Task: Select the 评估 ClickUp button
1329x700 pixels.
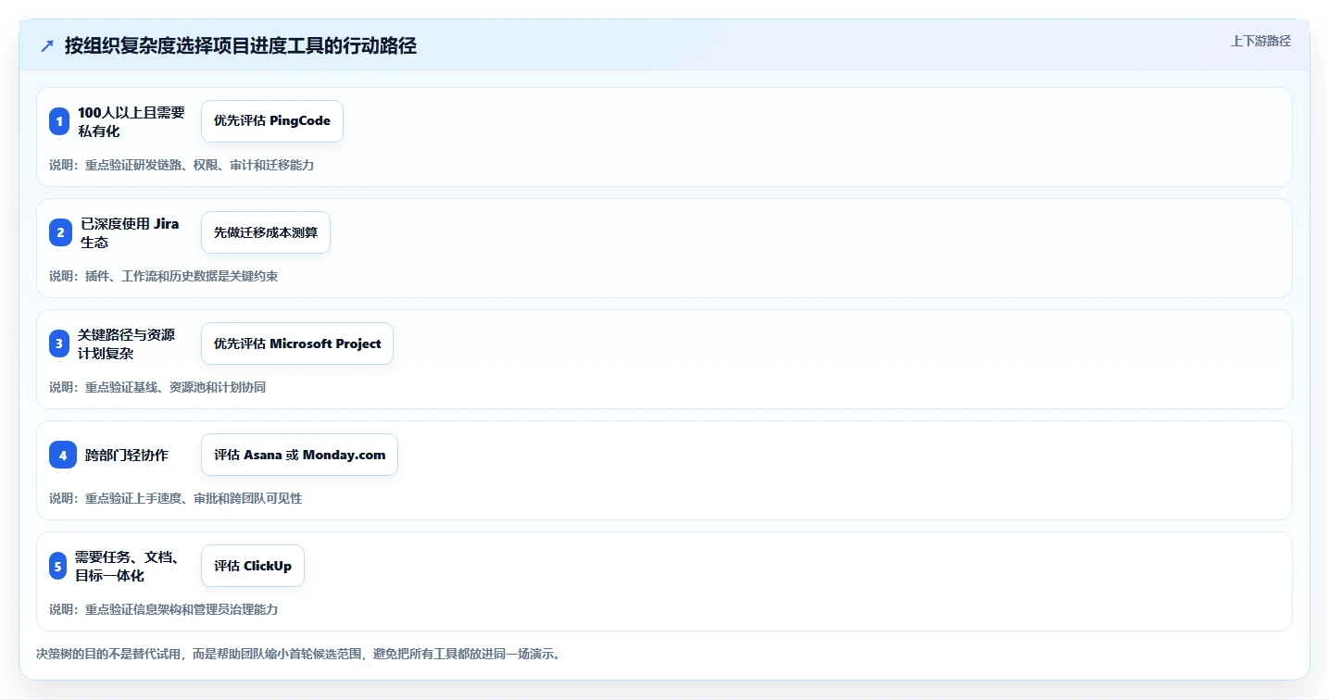Action: pos(253,566)
